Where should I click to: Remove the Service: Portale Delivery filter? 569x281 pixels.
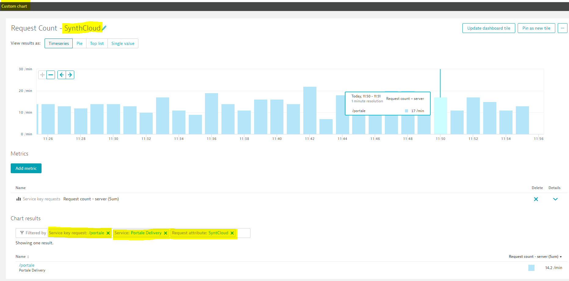166,233
